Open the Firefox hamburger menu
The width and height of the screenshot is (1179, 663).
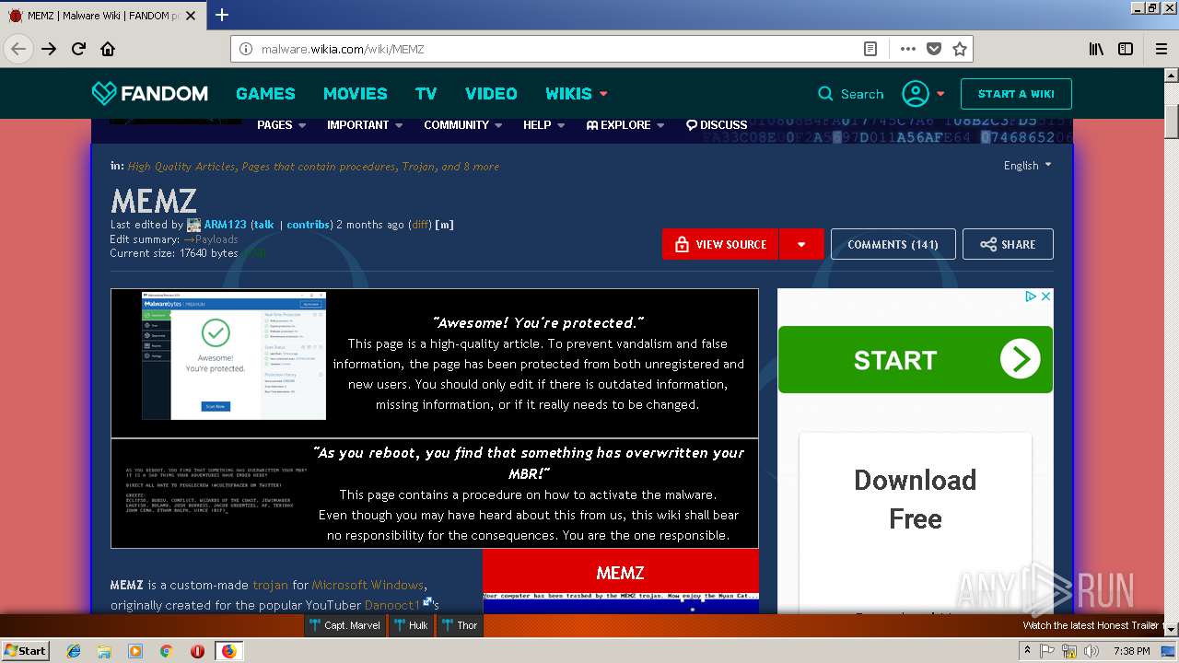[1161, 49]
